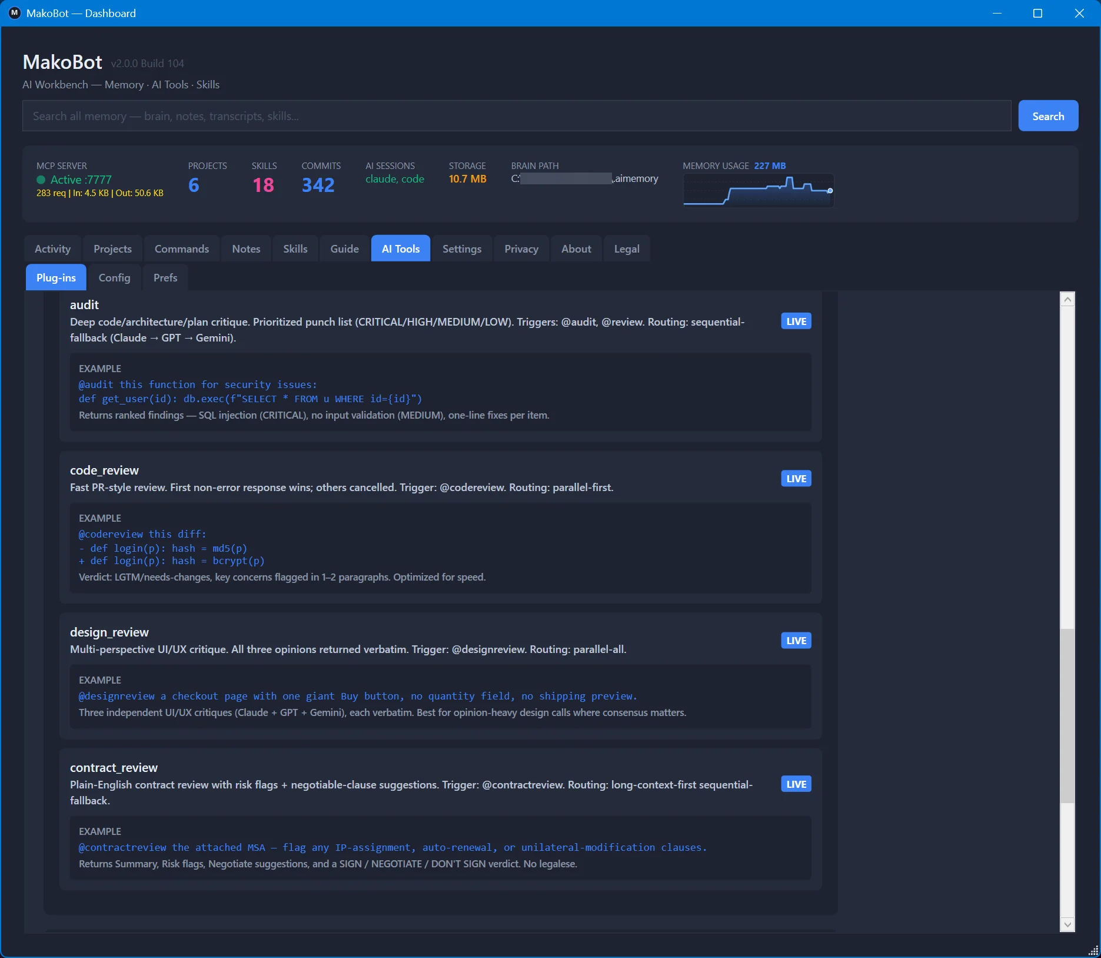This screenshot has height=958, width=1101.
Task: Open the Guide tab
Action: [x=345, y=249]
